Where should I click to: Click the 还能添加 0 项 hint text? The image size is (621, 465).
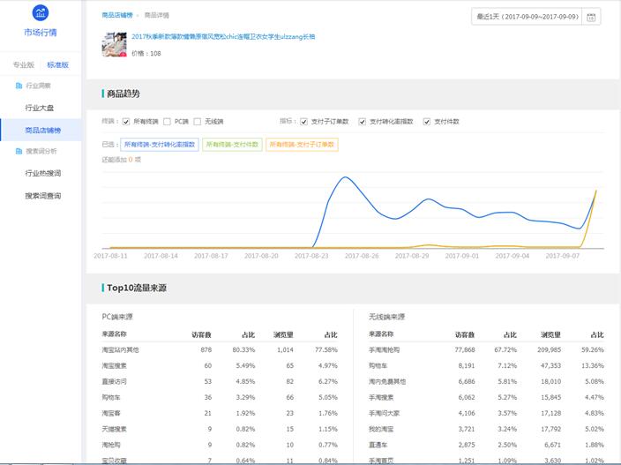[121, 160]
